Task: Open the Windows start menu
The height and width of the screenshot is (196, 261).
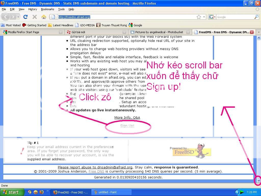Action: pyautogui.click(x=12, y=192)
